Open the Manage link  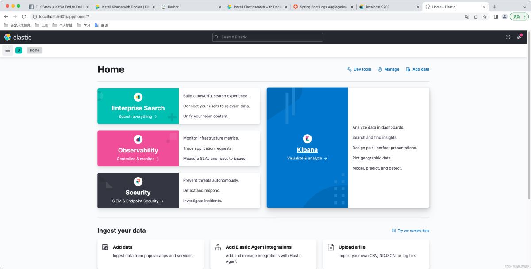tap(389, 69)
